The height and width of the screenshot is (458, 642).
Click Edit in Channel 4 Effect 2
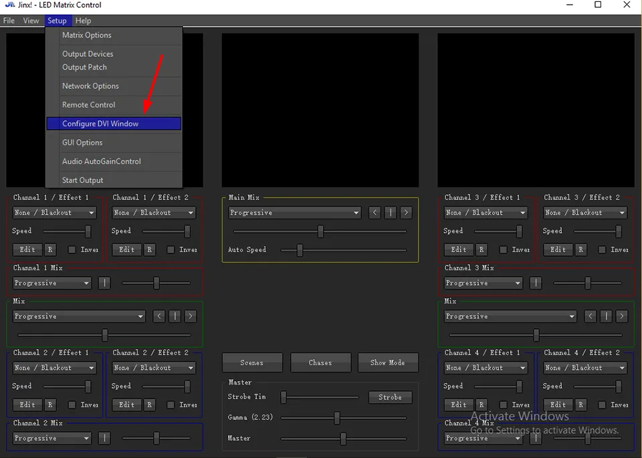[x=558, y=405]
